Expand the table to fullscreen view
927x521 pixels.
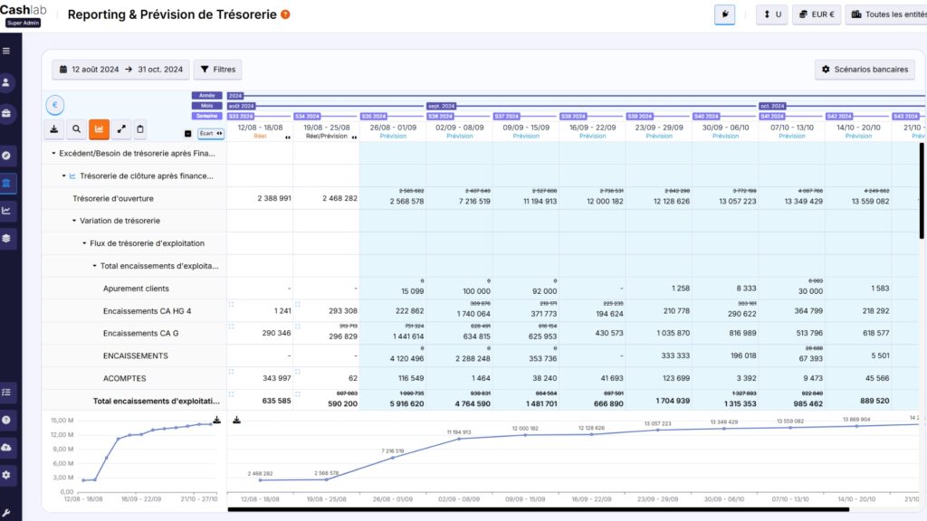121,128
